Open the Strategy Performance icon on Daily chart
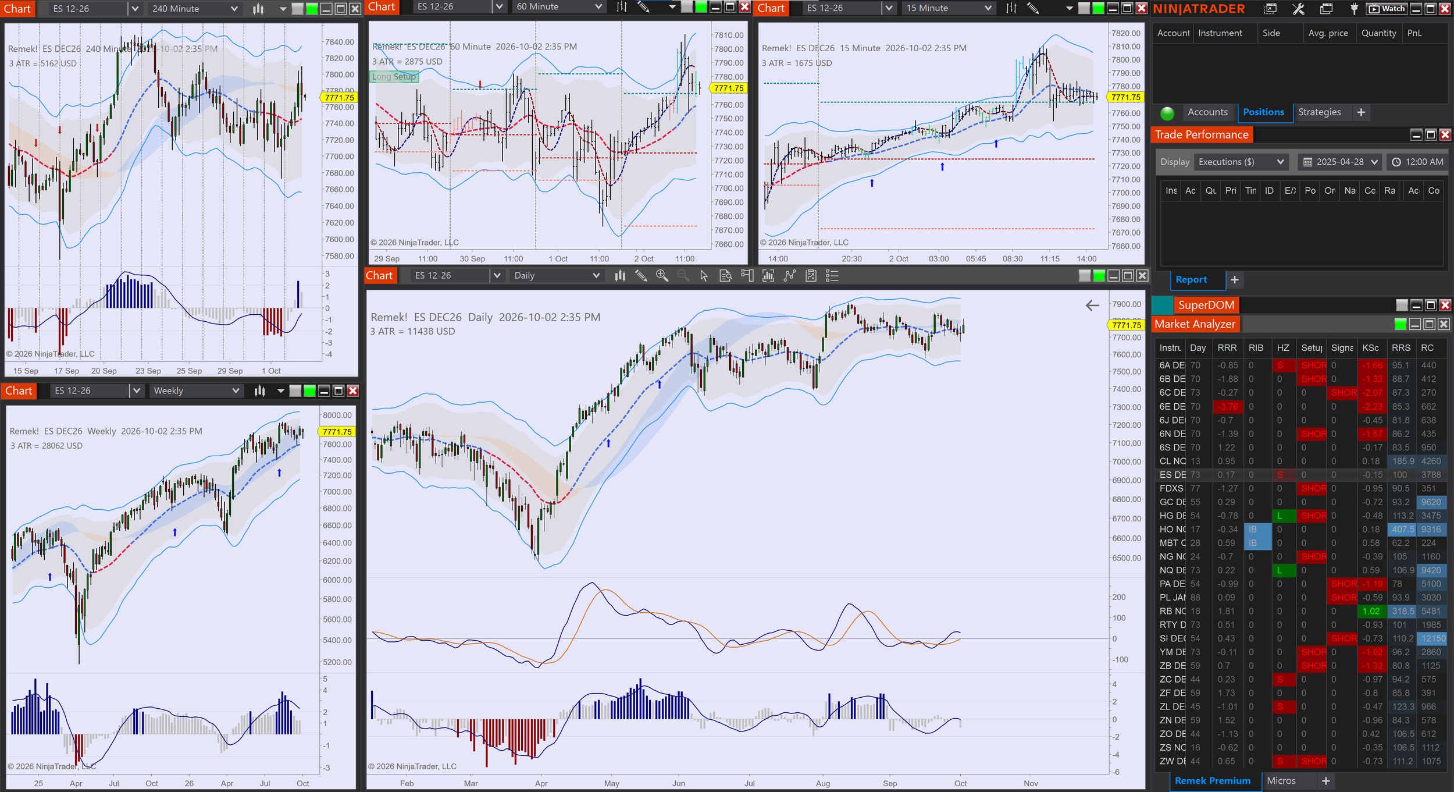Image resolution: width=1454 pixels, height=792 pixels. point(811,276)
